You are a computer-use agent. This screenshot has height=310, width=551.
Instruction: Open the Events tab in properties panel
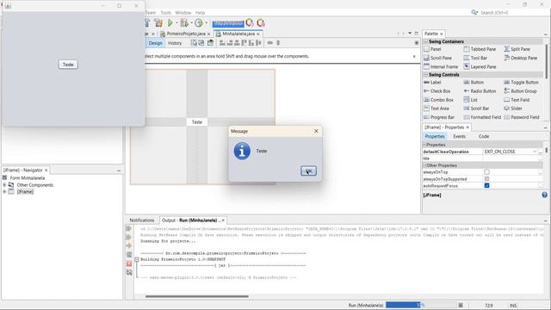point(459,136)
